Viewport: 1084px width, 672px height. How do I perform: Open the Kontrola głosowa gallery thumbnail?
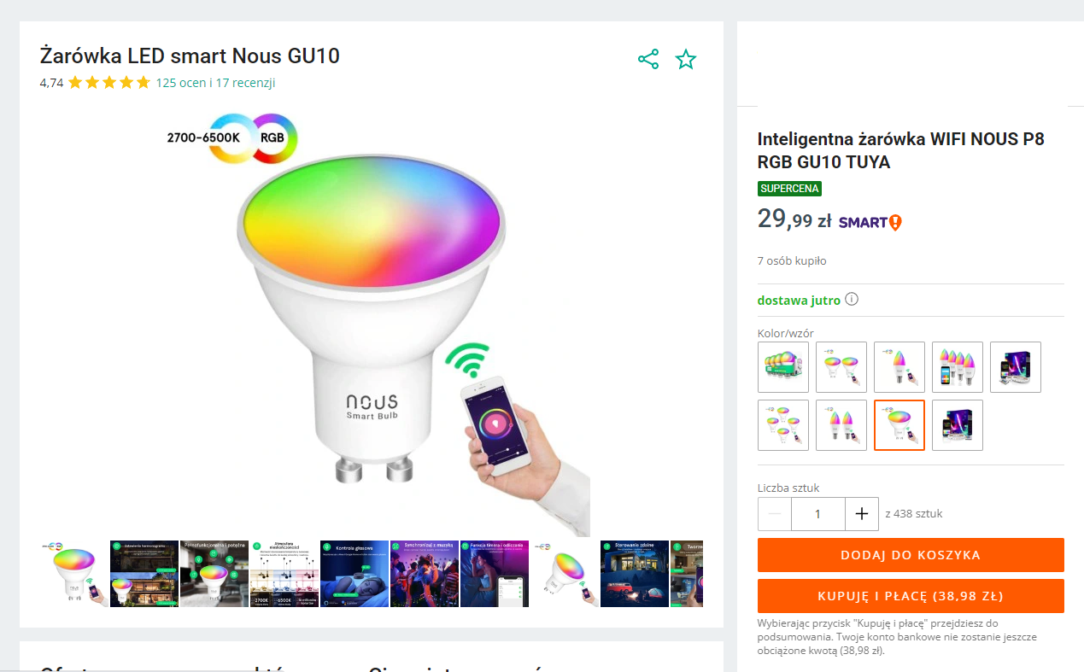coord(354,574)
